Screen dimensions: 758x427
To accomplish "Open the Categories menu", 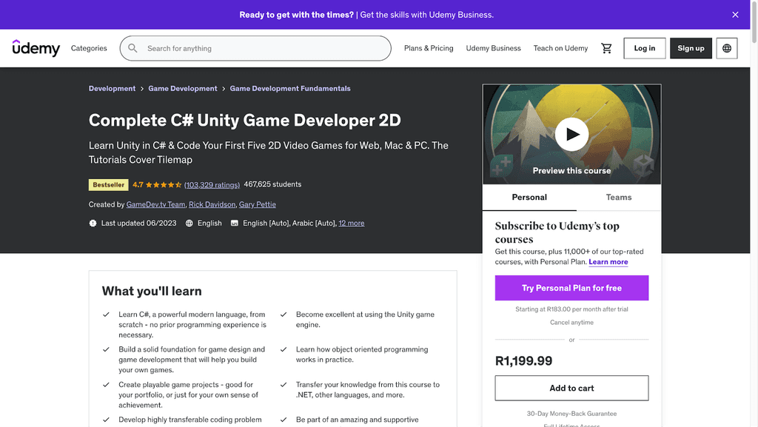I will (x=89, y=47).
